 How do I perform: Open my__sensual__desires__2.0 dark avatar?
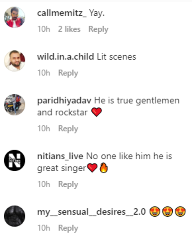[15, 216]
